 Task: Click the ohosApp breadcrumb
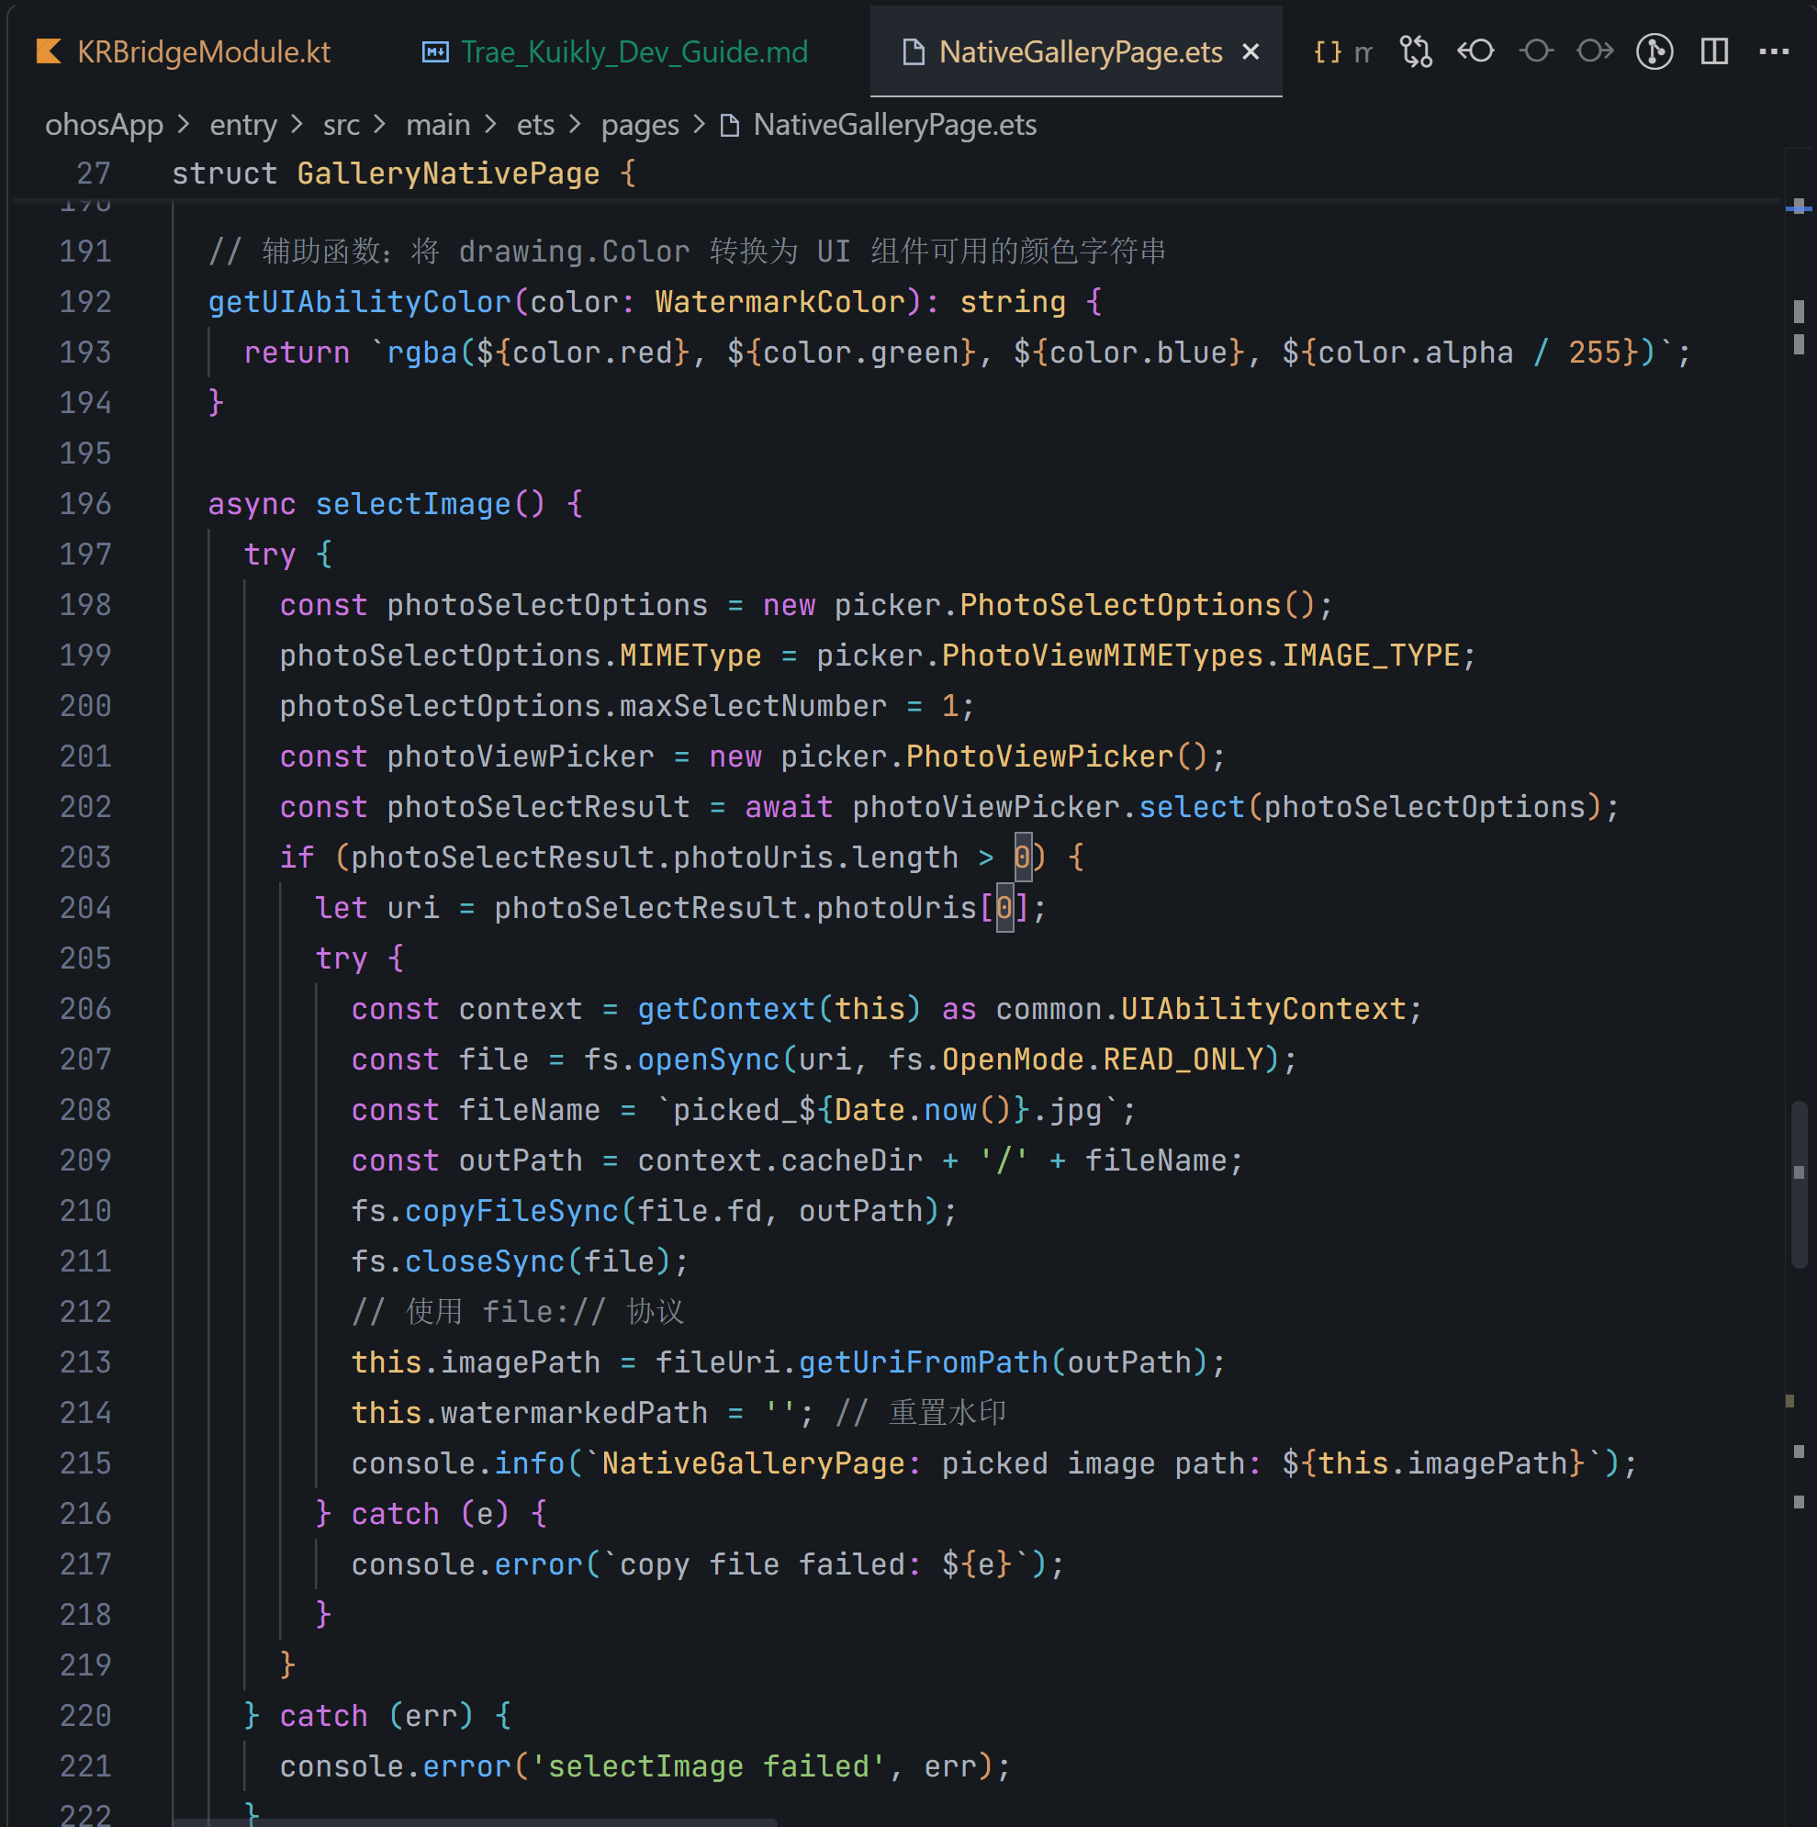(x=104, y=125)
